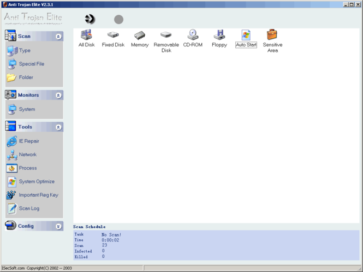Click the Monitors header label
This screenshot has height=272, width=363.
pyautogui.click(x=28, y=95)
